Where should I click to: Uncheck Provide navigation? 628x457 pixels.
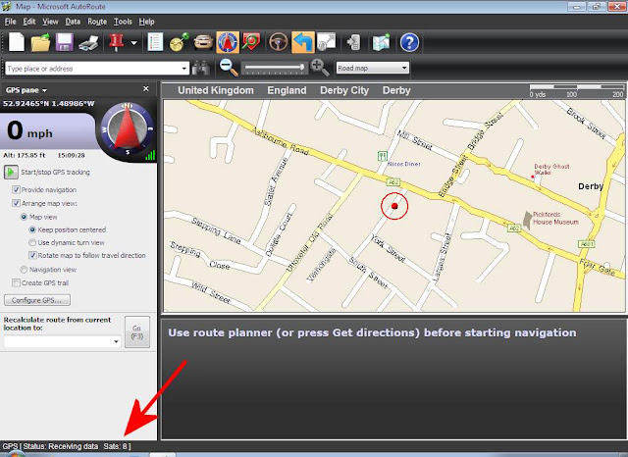tap(16, 189)
